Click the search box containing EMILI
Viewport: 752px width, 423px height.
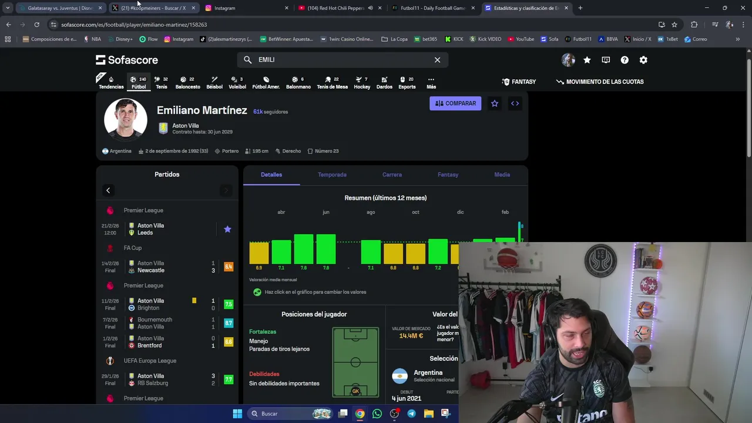point(343,60)
